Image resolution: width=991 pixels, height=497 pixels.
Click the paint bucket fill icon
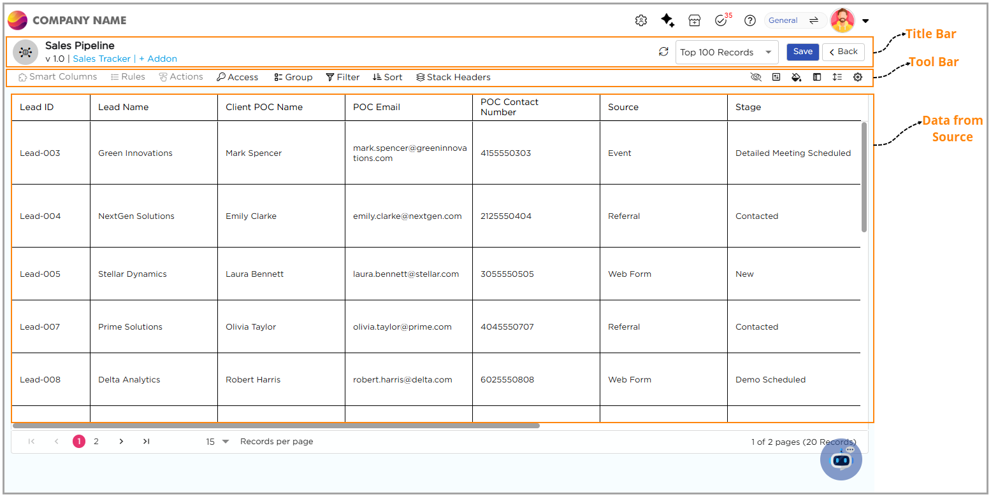(x=796, y=77)
